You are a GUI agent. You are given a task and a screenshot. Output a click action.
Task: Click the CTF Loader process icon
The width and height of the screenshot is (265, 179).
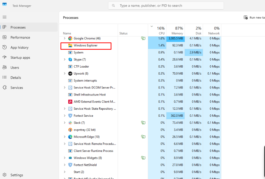coord(70,67)
